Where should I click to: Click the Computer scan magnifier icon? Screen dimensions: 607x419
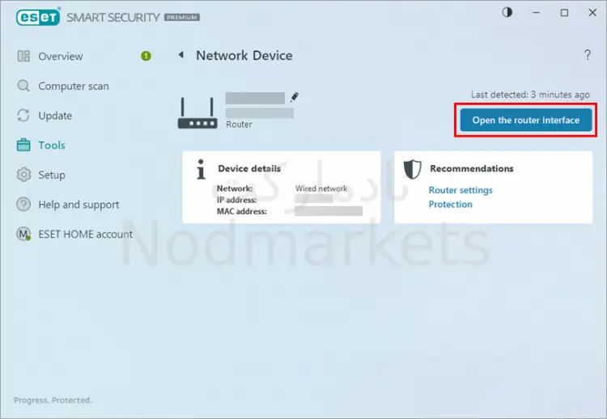coord(23,86)
